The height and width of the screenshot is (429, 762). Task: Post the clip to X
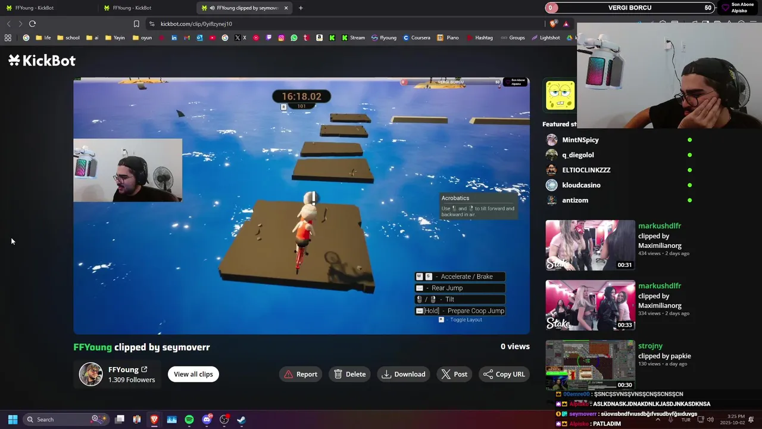pyautogui.click(x=454, y=374)
